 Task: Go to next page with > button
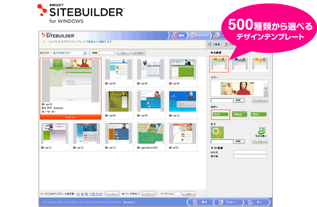(148, 194)
